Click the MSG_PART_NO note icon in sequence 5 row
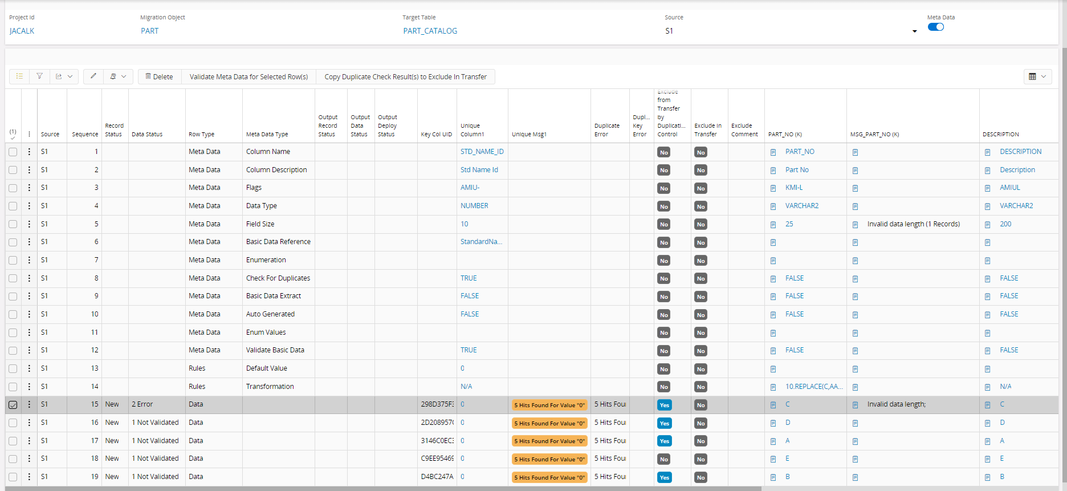 click(855, 225)
